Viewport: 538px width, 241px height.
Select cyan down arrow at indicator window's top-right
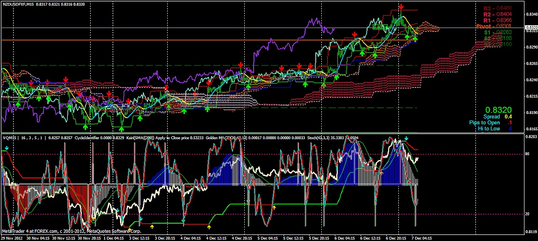(x=406, y=139)
